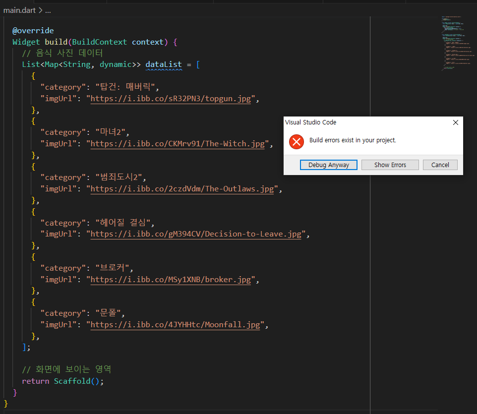Viewport: 477px width, 414px height.
Task: Close the Visual Studio Code dialog
Action: (455, 122)
